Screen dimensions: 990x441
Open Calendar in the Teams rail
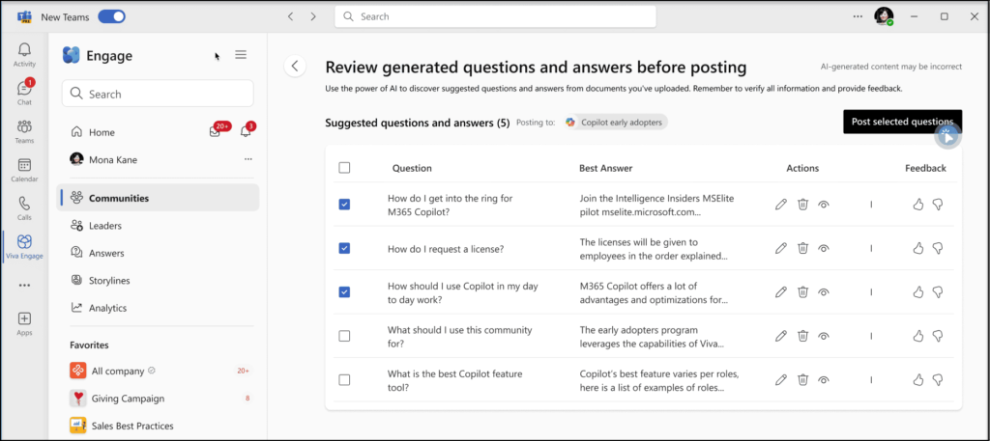pyautogui.click(x=24, y=170)
